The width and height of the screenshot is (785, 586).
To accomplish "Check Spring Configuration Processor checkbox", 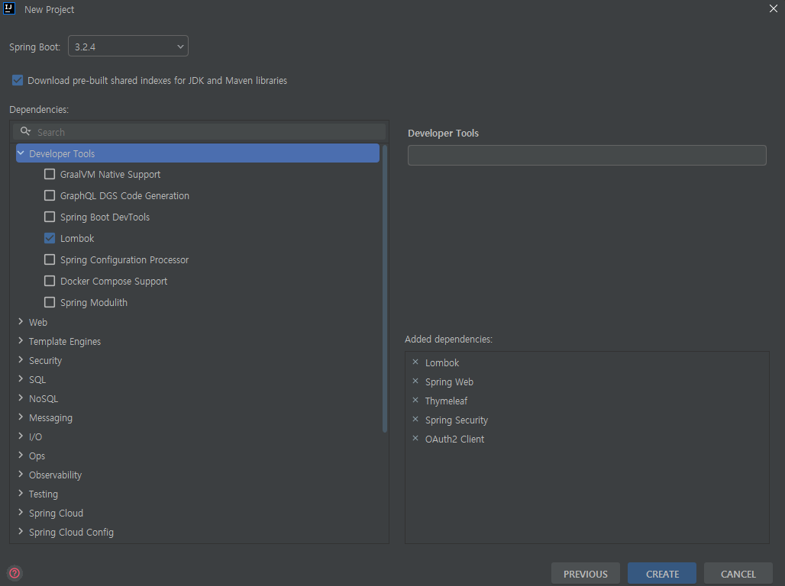I will (x=50, y=259).
